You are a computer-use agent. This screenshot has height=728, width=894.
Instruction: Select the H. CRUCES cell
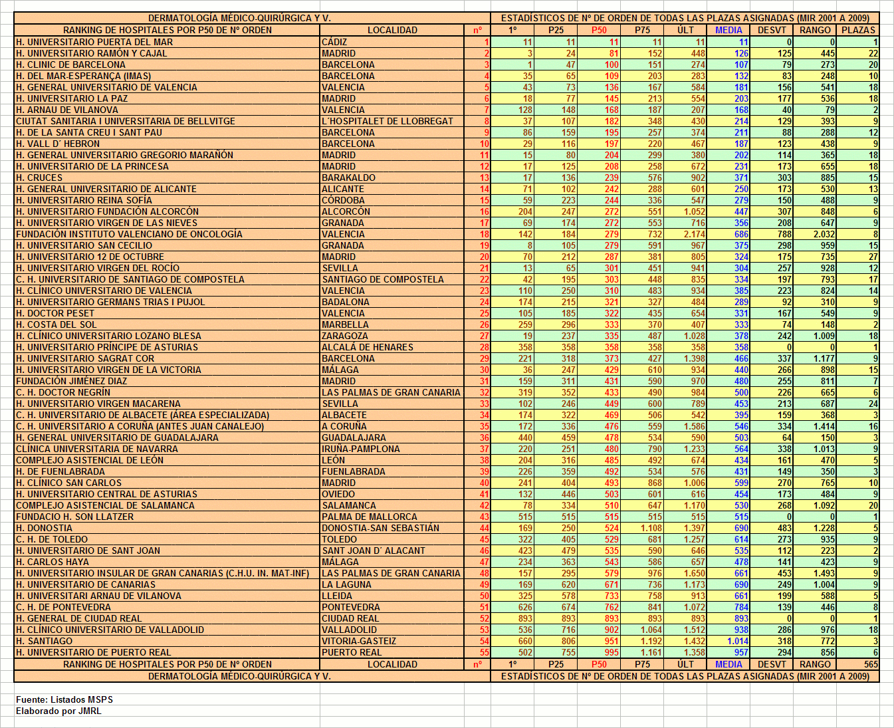click(167, 178)
